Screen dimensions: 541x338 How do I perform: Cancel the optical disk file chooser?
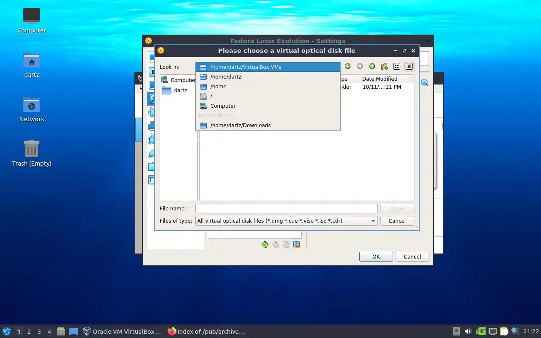coord(397,221)
